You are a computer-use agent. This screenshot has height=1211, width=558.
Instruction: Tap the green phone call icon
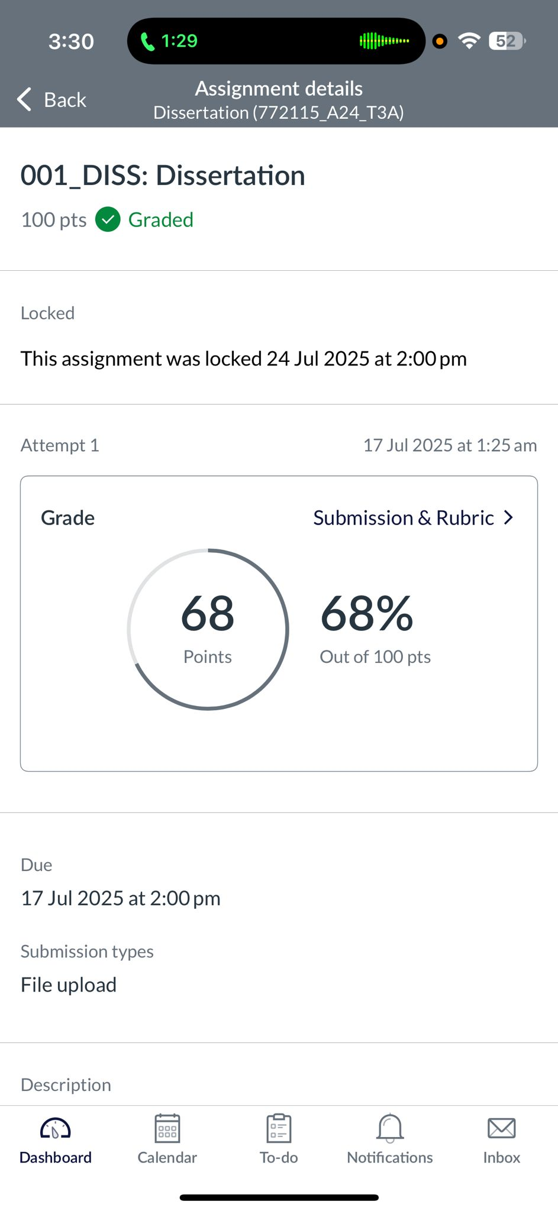pos(147,41)
